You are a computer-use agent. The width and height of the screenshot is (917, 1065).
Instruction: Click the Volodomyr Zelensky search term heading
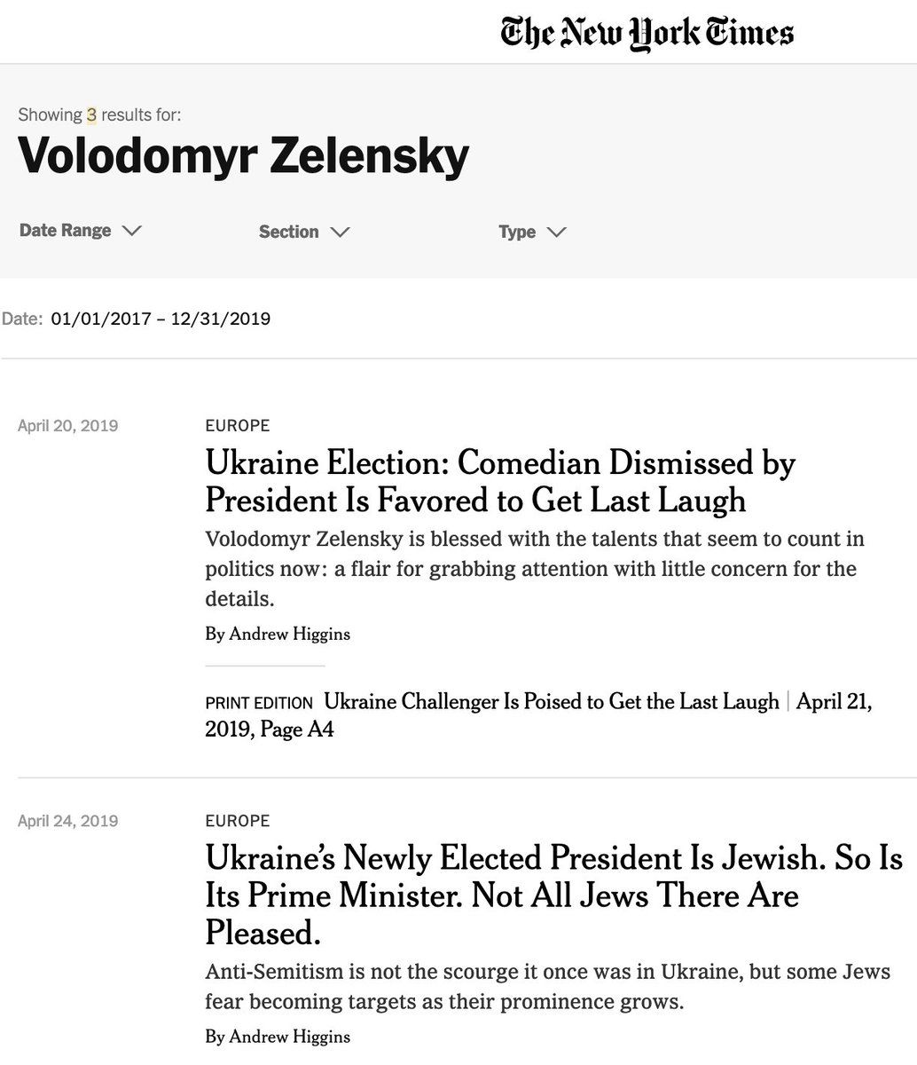pyautogui.click(x=243, y=155)
